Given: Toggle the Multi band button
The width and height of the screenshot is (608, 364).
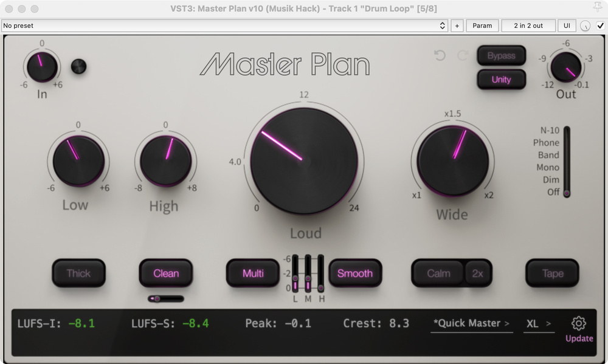Looking at the screenshot, I should [253, 273].
